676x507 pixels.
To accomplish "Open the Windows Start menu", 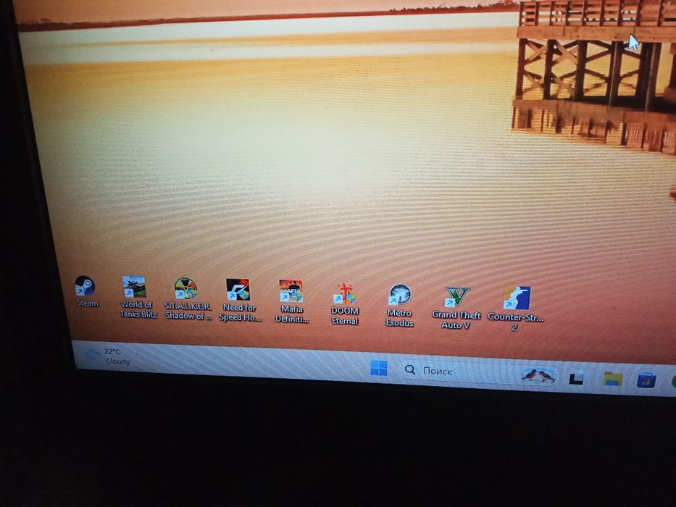I will point(379,368).
